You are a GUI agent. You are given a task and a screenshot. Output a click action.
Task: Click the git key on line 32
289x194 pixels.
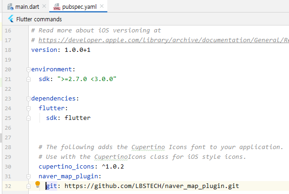point(52,186)
